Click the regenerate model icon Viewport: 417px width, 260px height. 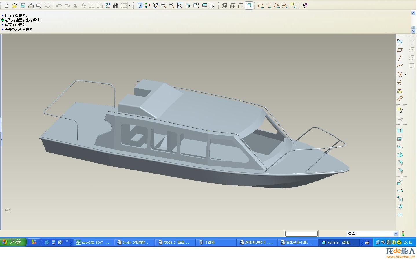click(x=108, y=5)
